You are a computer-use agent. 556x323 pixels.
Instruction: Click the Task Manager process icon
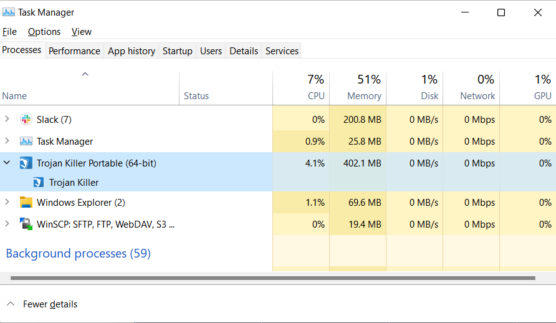point(26,141)
